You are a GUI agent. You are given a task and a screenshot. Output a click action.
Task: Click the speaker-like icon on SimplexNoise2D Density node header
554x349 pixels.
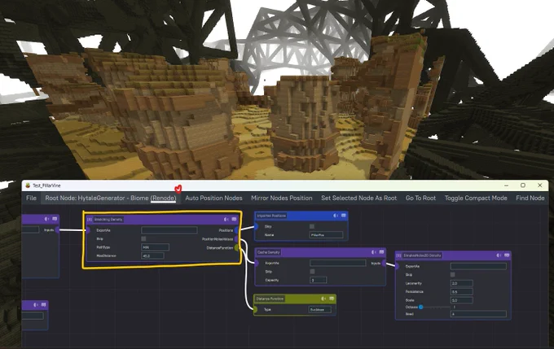499,255
